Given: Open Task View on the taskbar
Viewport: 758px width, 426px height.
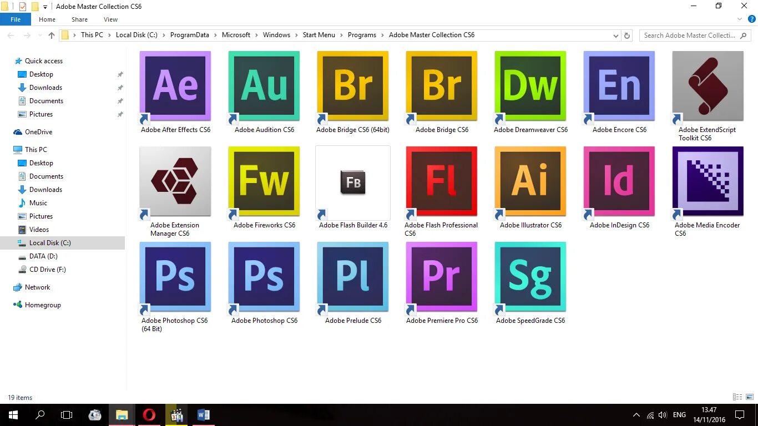Looking at the screenshot, I should click(67, 415).
